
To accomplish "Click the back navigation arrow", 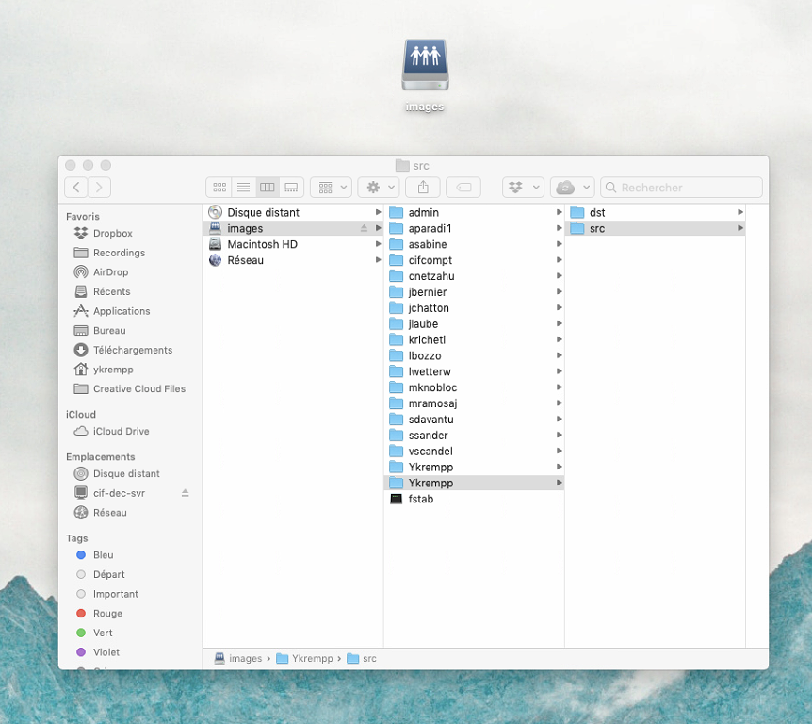I will coord(76,188).
